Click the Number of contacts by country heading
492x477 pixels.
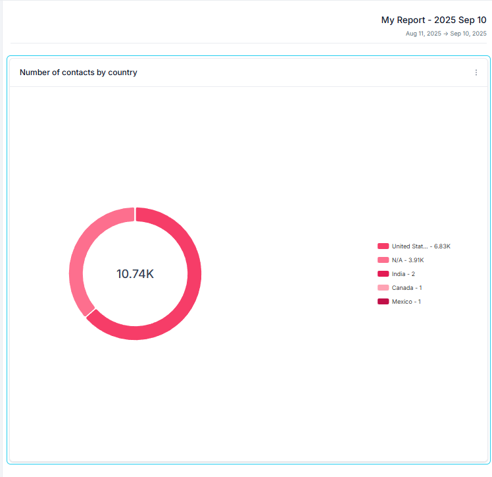[78, 72]
